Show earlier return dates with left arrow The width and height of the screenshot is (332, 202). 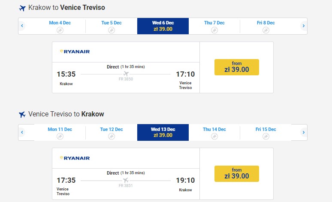22,132
